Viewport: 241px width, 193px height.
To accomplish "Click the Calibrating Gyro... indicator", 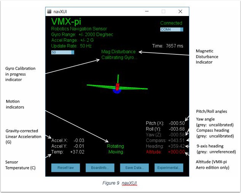I will [119, 58].
